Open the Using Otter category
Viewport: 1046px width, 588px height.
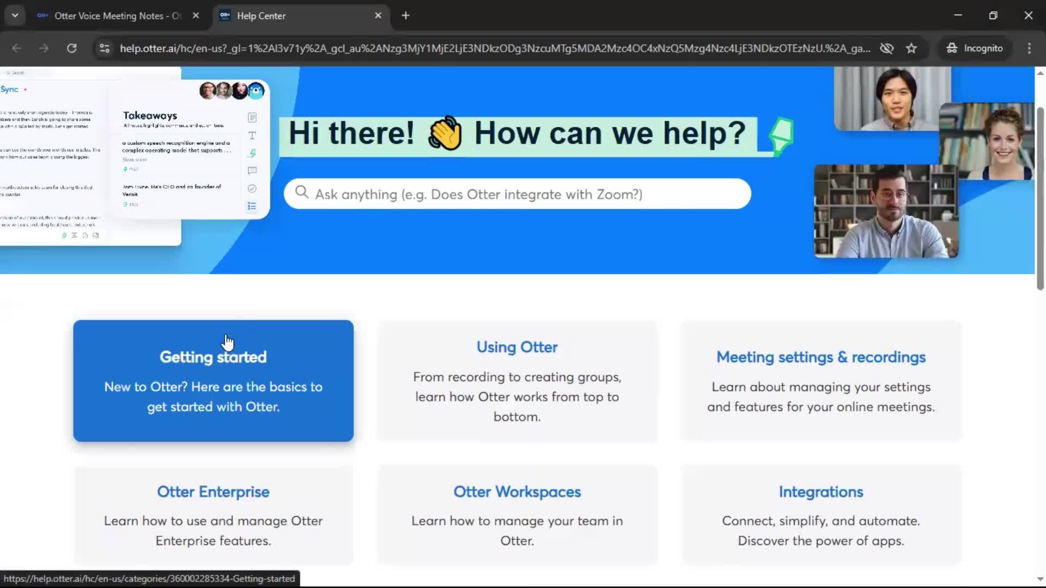(517, 381)
